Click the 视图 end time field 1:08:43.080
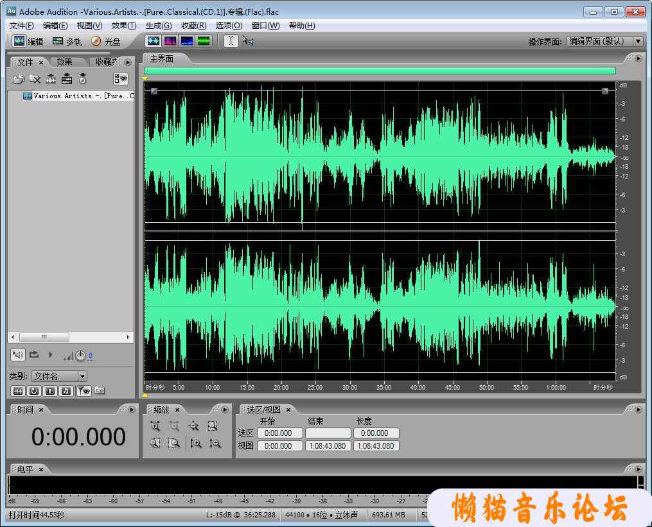652x527 pixels. click(x=328, y=446)
